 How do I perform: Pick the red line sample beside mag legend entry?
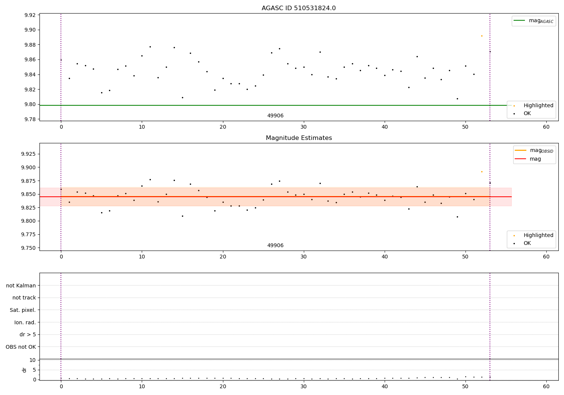520,159
